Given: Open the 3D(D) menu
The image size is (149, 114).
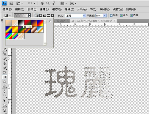Looking at the screenshot, I should click(x=93, y=9).
